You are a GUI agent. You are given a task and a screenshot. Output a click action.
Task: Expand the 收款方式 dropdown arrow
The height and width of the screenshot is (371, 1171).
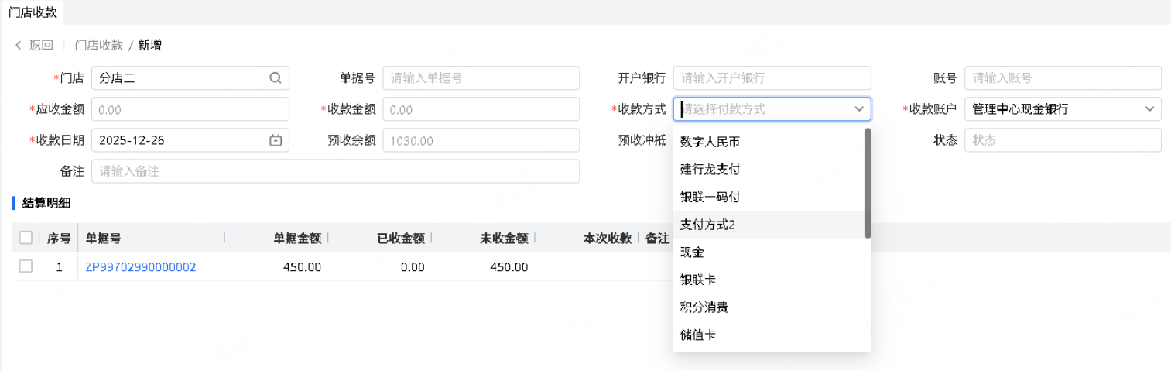(858, 109)
